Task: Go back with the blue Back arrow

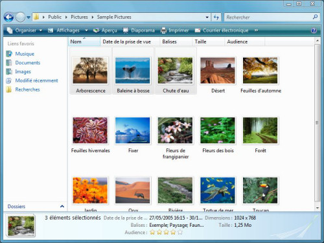Action: tap(8, 17)
